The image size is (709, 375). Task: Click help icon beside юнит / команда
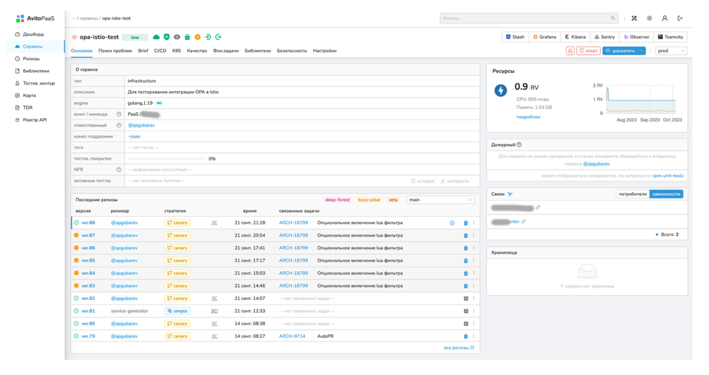[119, 114]
